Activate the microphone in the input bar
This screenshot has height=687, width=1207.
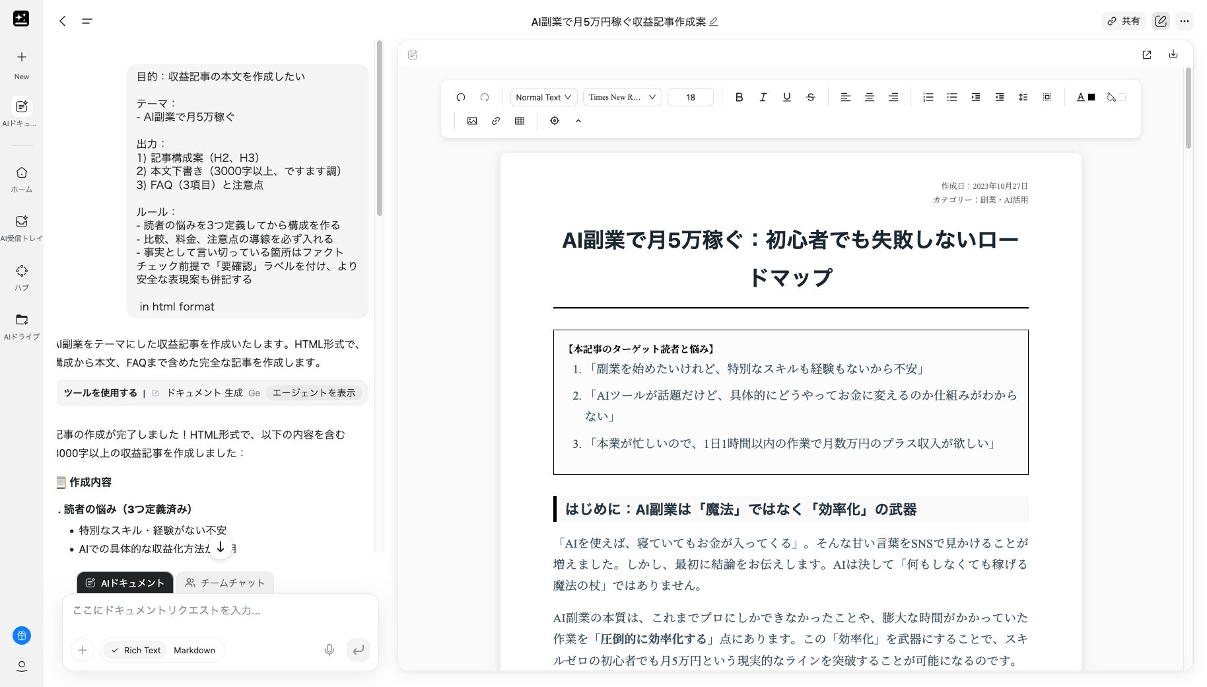coord(329,650)
